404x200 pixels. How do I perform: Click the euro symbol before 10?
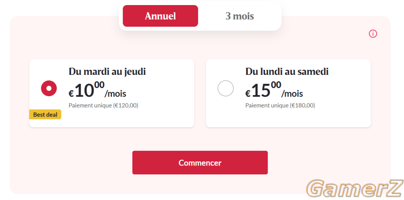tap(71, 94)
